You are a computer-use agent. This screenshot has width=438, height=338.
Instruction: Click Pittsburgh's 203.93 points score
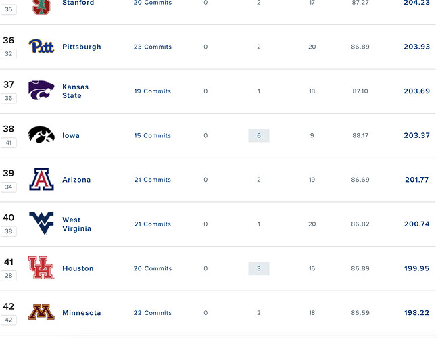point(416,47)
